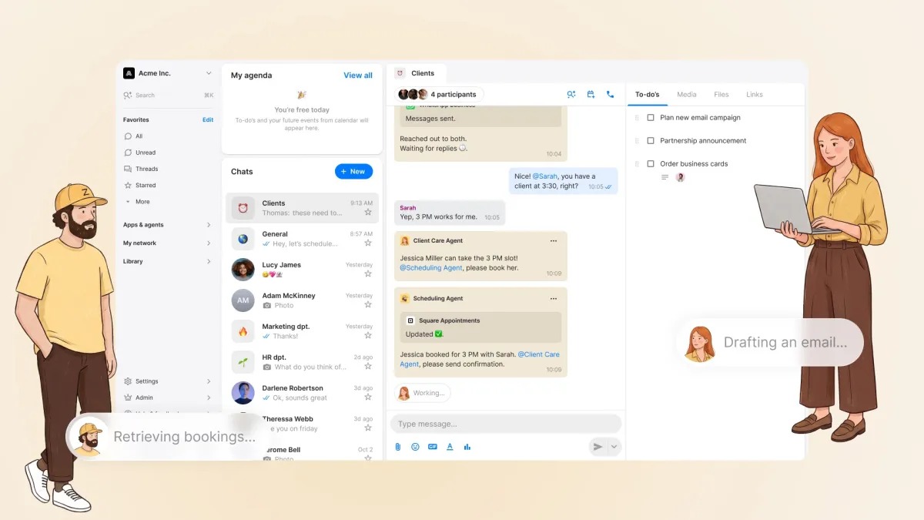924x520 pixels.
Task: Click the Edit link beside Favorites
Action: point(208,120)
